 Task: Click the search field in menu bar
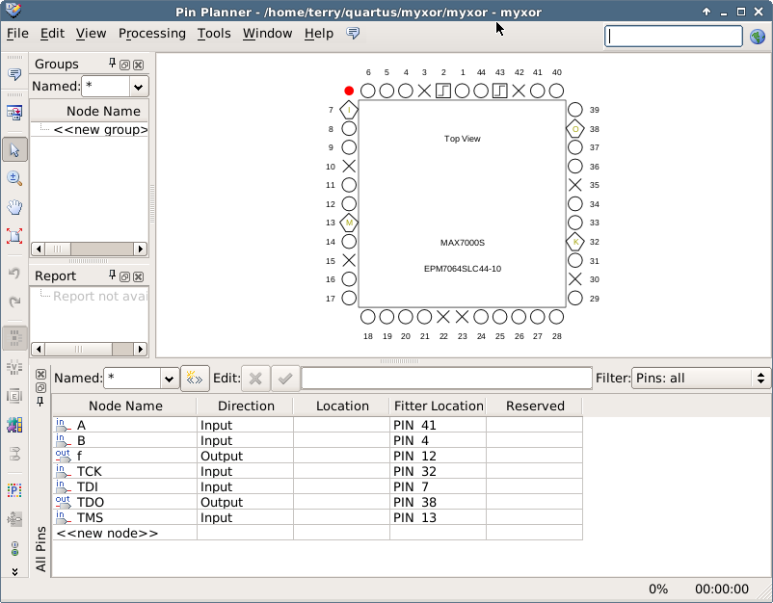click(674, 37)
